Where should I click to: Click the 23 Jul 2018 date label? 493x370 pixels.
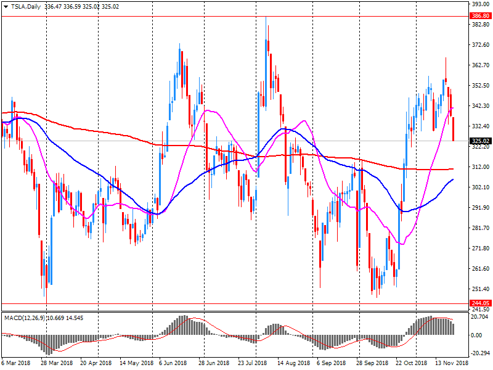[x=253, y=363]
